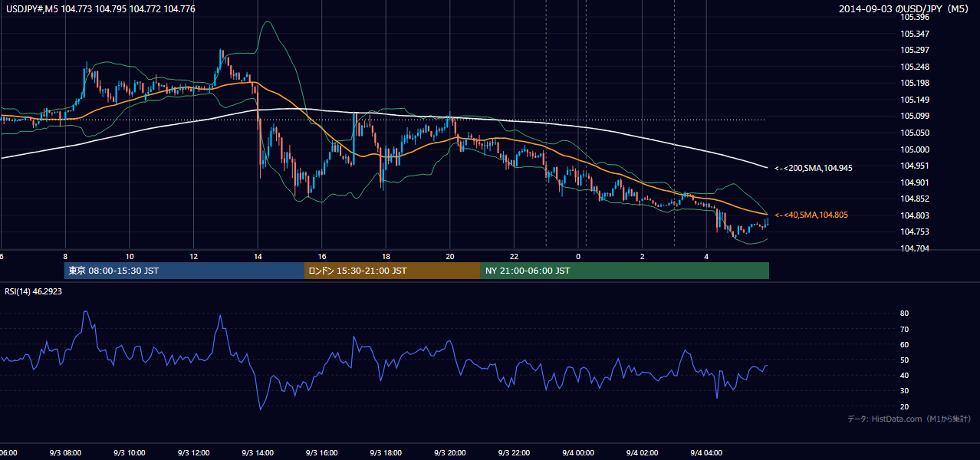Click the NY 21:00-06:00 JST session bar
Screen dimensions: 980x460
625,271
